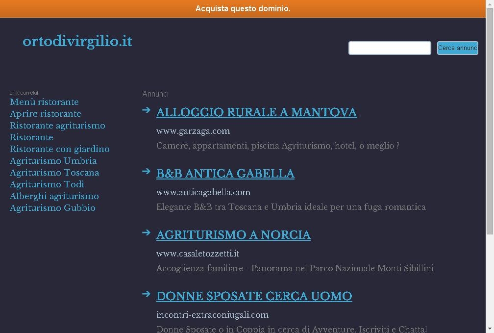Click the arrow icon beside Donne Sposate Cerca Uomo

146,294
